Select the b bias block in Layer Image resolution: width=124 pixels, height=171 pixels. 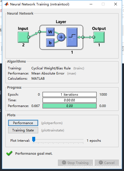tap(50, 43)
